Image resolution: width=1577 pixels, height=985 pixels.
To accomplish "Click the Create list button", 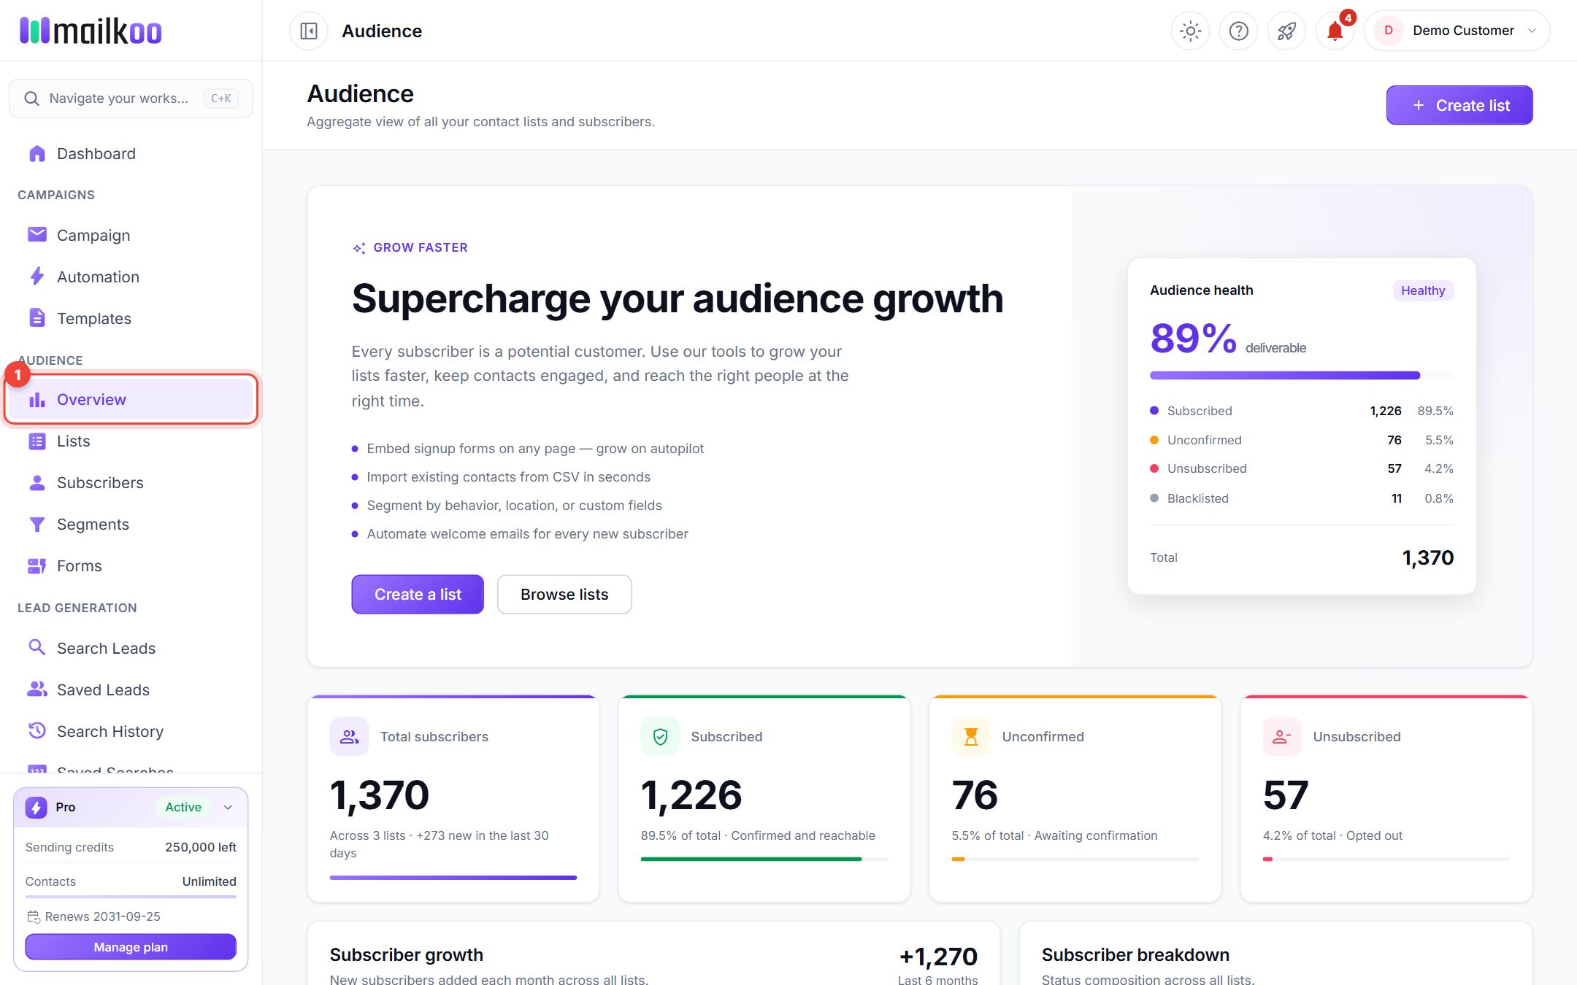I will click(x=1459, y=105).
